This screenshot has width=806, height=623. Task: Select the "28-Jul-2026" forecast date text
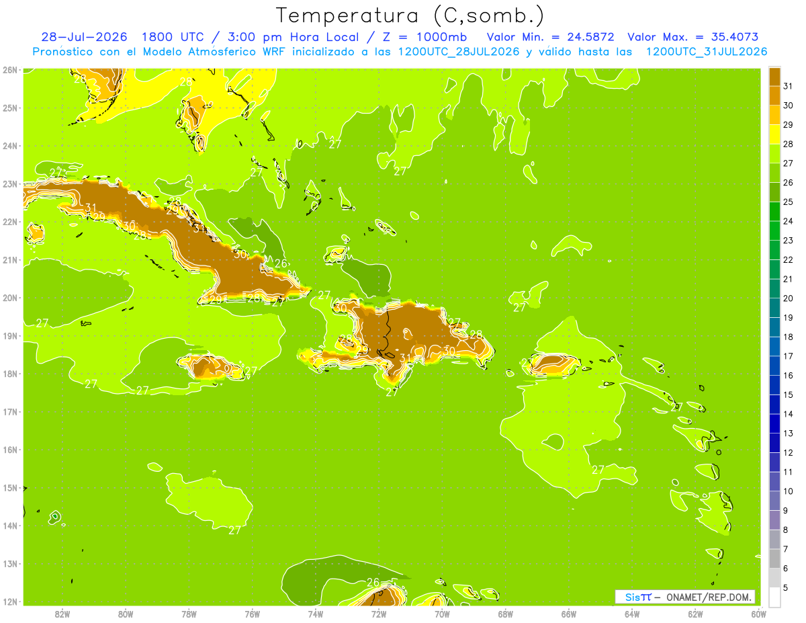coord(84,37)
